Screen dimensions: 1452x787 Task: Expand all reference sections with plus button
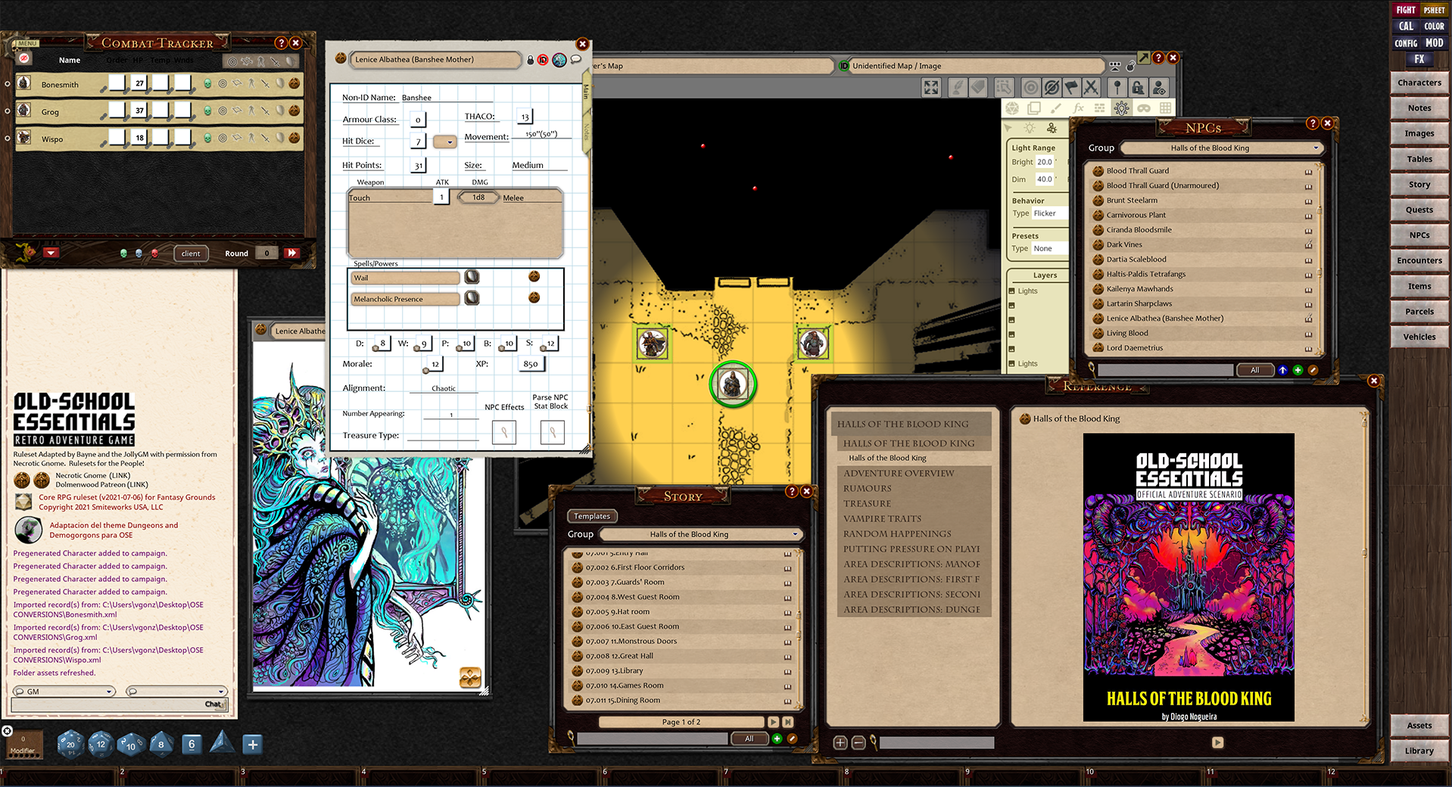pos(840,743)
